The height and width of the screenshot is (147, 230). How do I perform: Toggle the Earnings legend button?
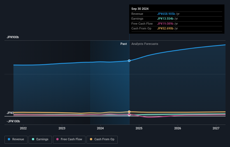(x=40, y=139)
